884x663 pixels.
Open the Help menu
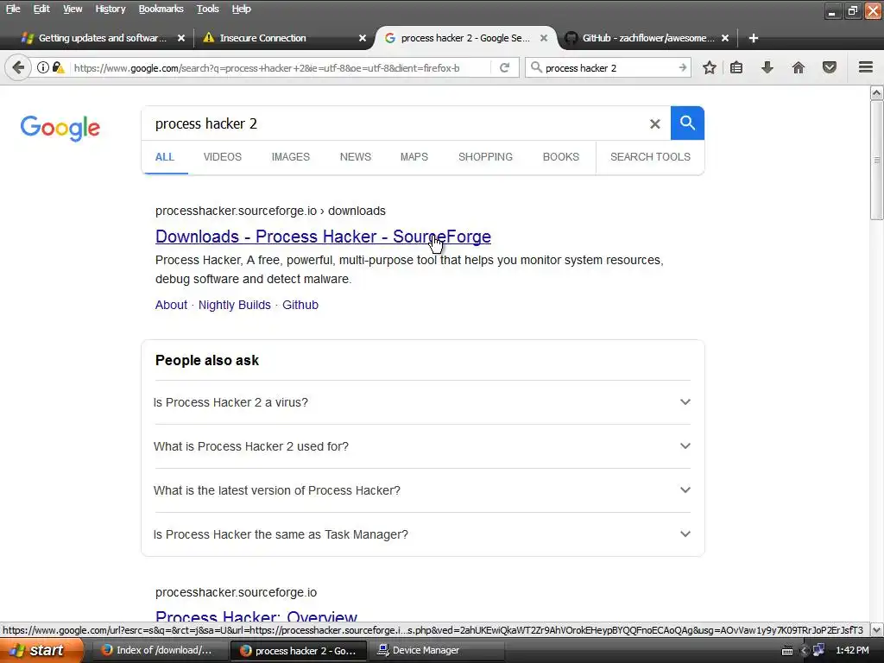pyautogui.click(x=242, y=9)
